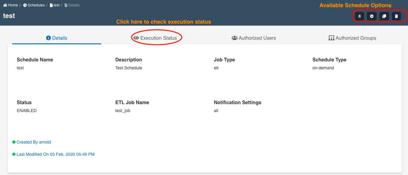The image size is (408, 175).
Task: Click the test_job ETL Job Name value
Action: tap(123, 111)
